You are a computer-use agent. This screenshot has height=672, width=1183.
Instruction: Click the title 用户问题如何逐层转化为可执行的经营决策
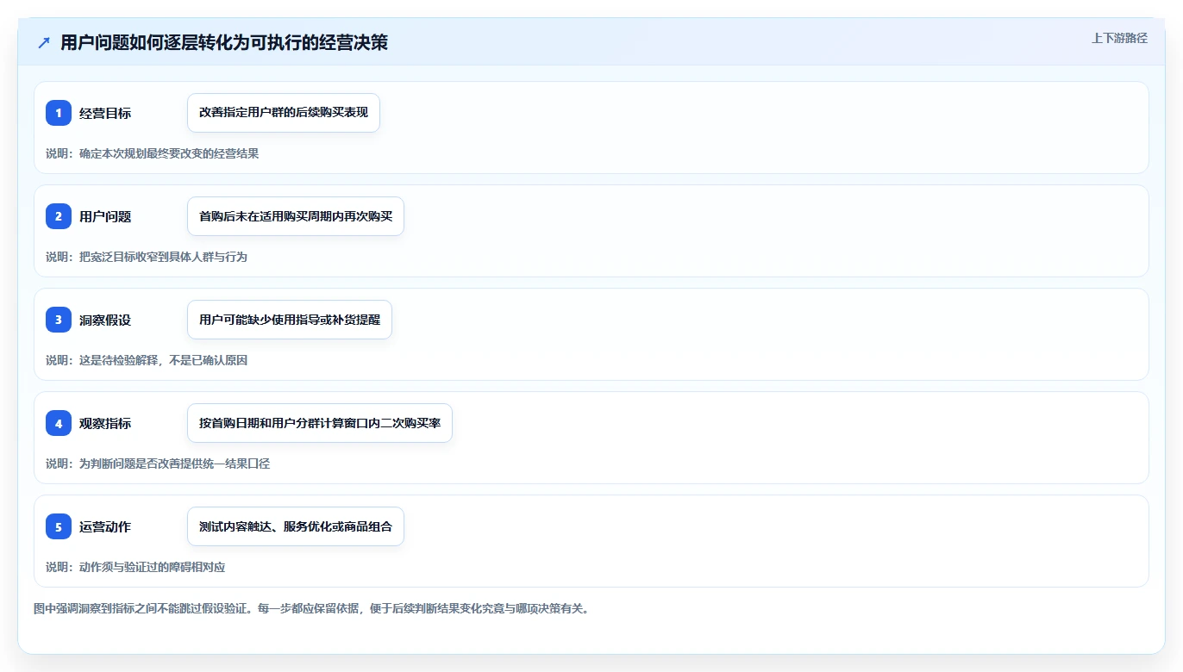pyautogui.click(x=224, y=42)
